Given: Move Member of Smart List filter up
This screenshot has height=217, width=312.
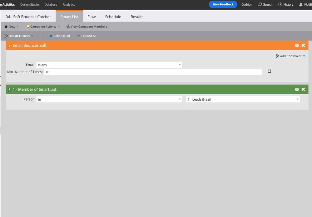Looking at the screenshot, I should (x=297, y=89).
